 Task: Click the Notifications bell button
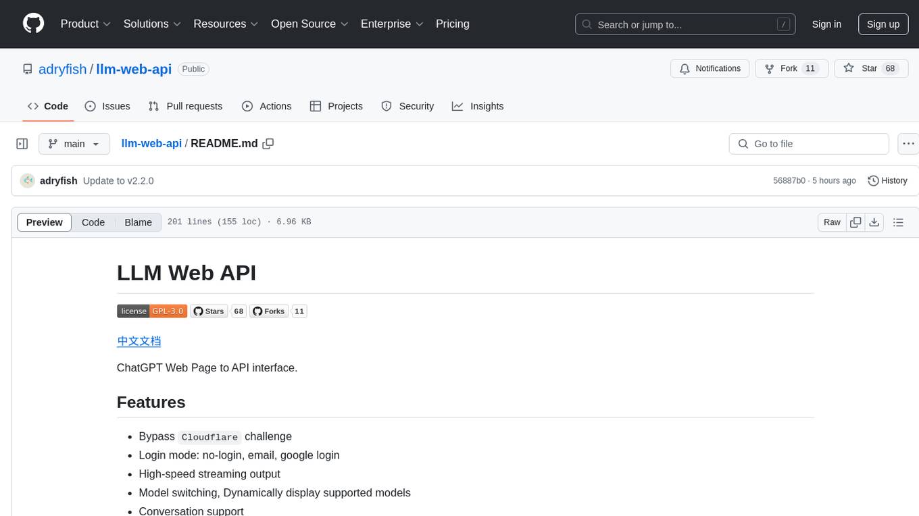(x=710, y=68)
